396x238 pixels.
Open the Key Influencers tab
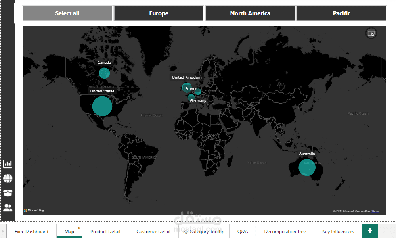coord(338,231)
